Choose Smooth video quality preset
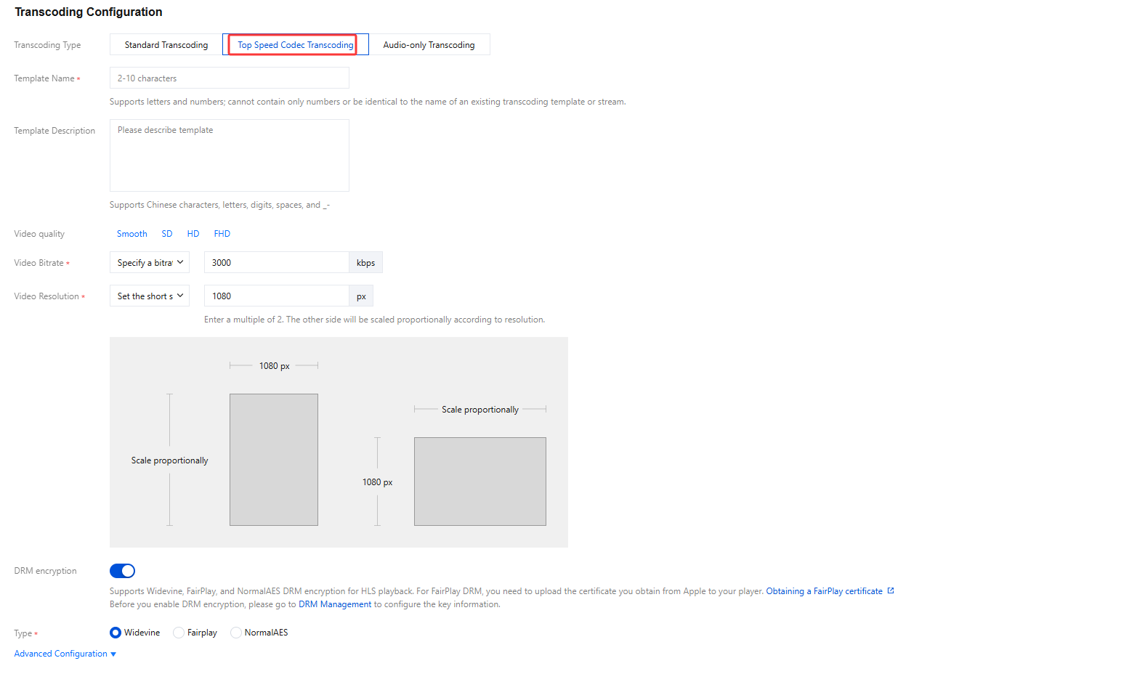Image resolution: width=1137 pixels, height=674 pixels. pyautogui.click(x=131, y=234)
